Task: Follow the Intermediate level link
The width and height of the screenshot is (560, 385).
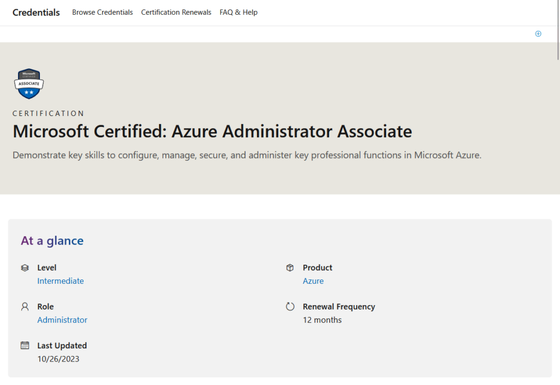Action: pyautogui.click(x=61, y=281)
